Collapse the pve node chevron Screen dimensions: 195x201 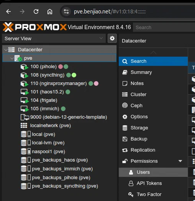pos(12,58)
